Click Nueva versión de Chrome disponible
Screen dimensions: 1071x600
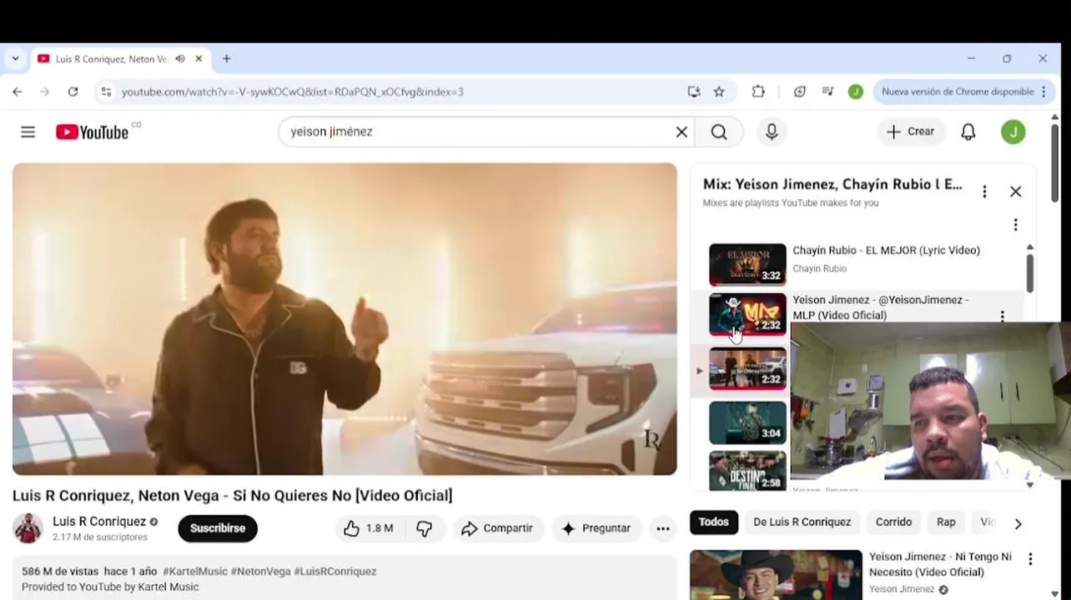point(958,92)
